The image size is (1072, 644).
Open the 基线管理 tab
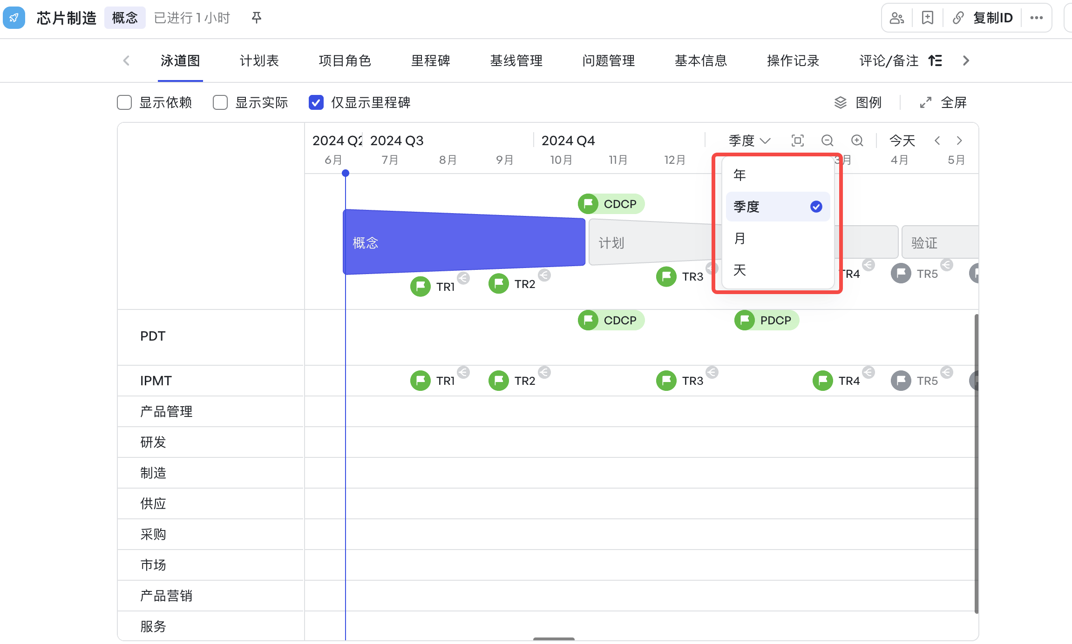516,60
